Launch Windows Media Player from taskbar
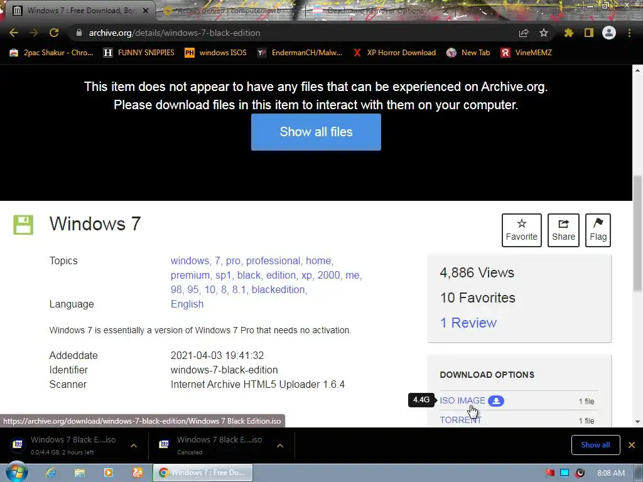The height and width of the screenshot is (482, 643). tap(108, 473)
